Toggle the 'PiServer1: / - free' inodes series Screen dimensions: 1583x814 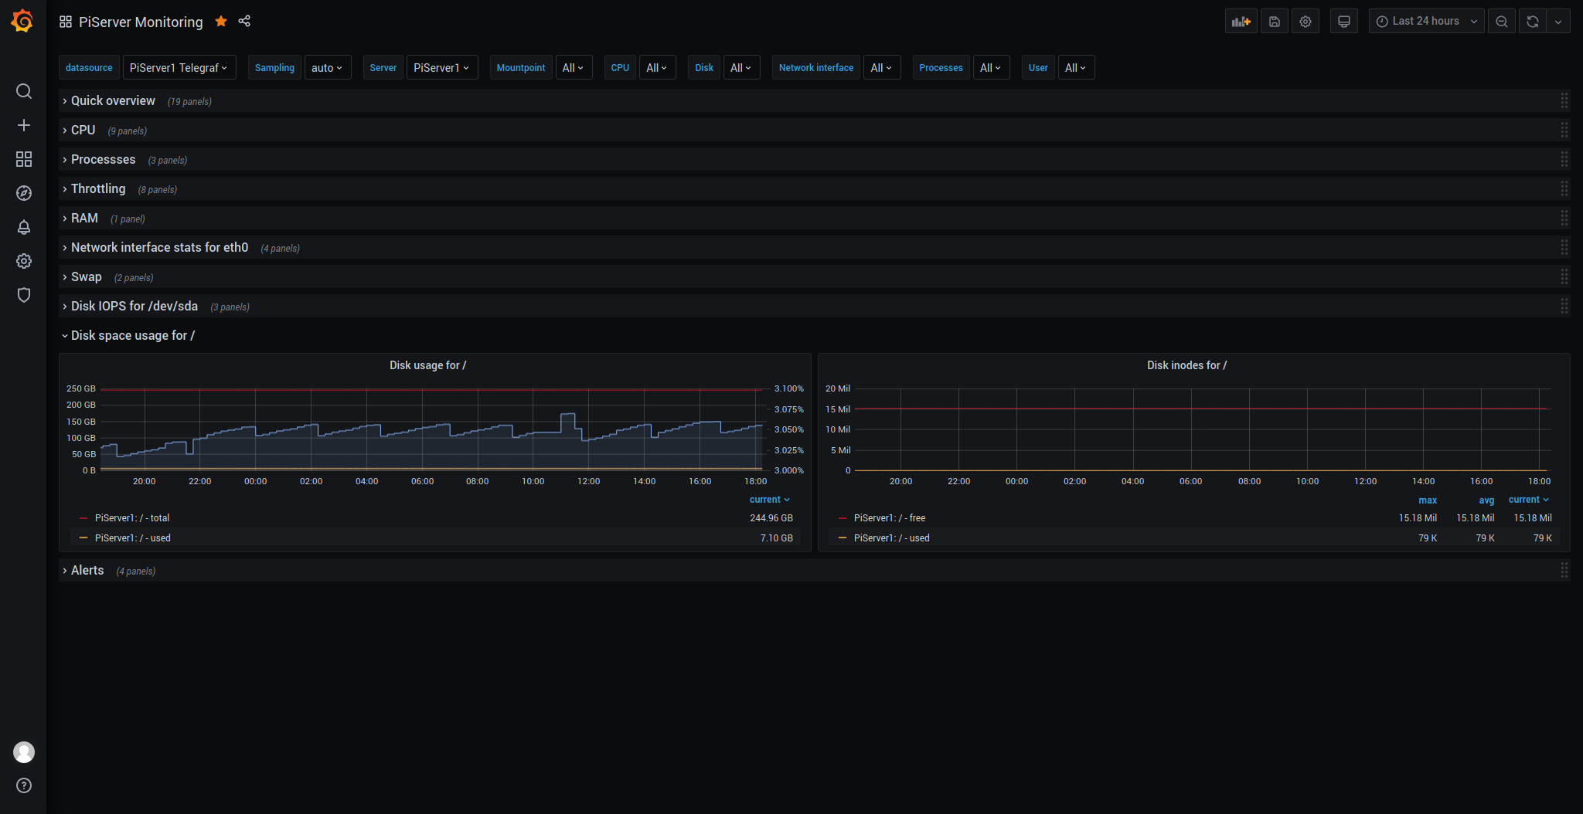coord(889,518)
